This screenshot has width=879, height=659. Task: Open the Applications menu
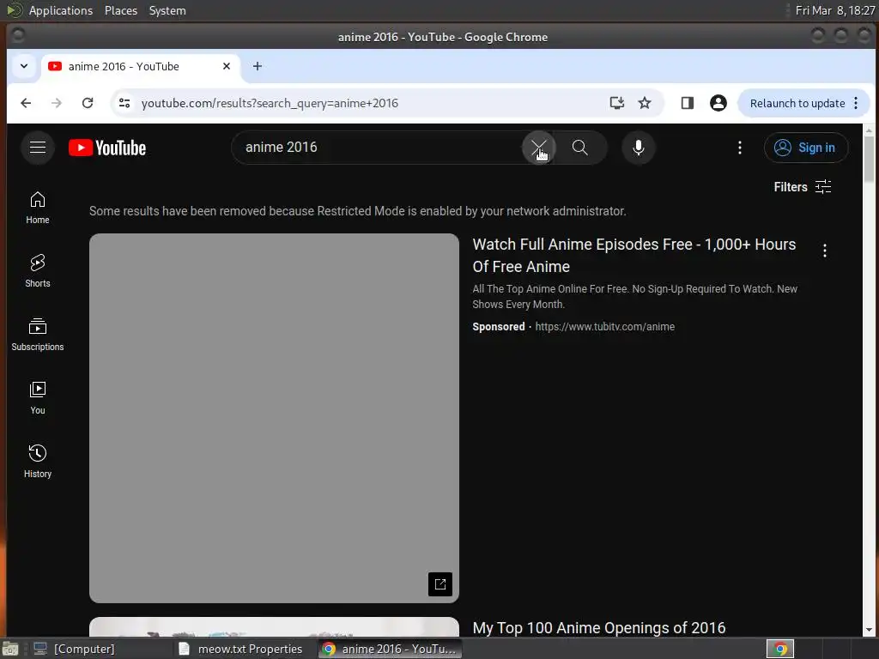(x=61, y=10)
